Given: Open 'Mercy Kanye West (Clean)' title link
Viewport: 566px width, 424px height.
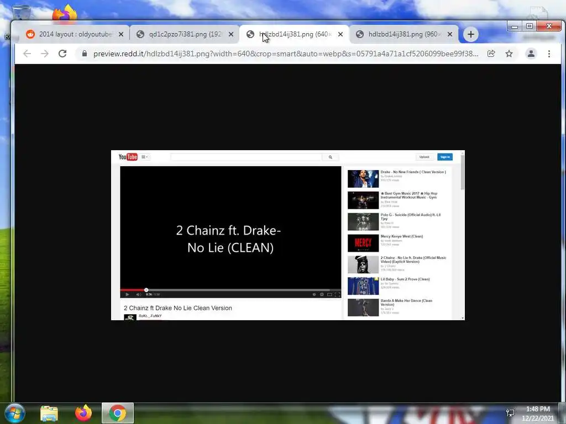Looking at the screenshot, I should coord(401,236).
